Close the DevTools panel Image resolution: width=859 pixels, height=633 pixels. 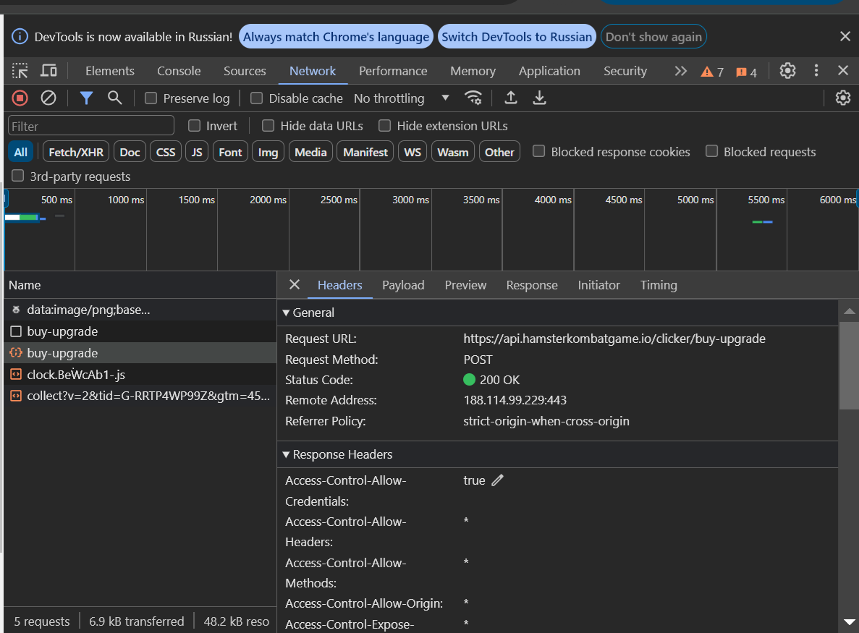point(843,71)
